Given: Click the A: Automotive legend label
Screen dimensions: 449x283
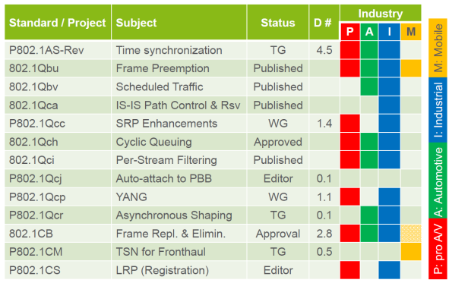Looking at the screenshot, I should pos(438,181).
